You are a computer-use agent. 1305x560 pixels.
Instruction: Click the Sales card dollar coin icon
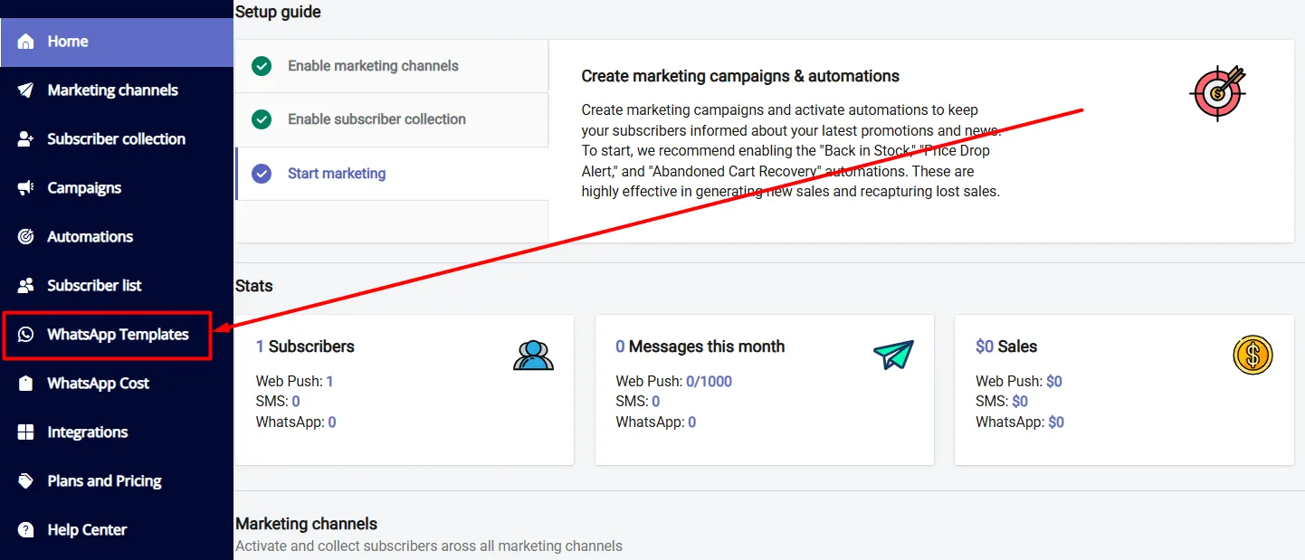[x=1253, y=355]
